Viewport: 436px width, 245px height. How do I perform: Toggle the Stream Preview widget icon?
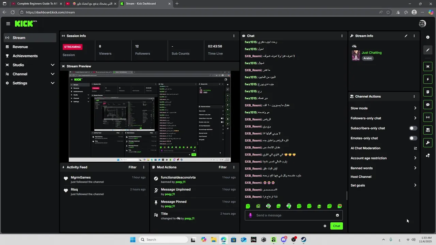(x=428, y=66)
